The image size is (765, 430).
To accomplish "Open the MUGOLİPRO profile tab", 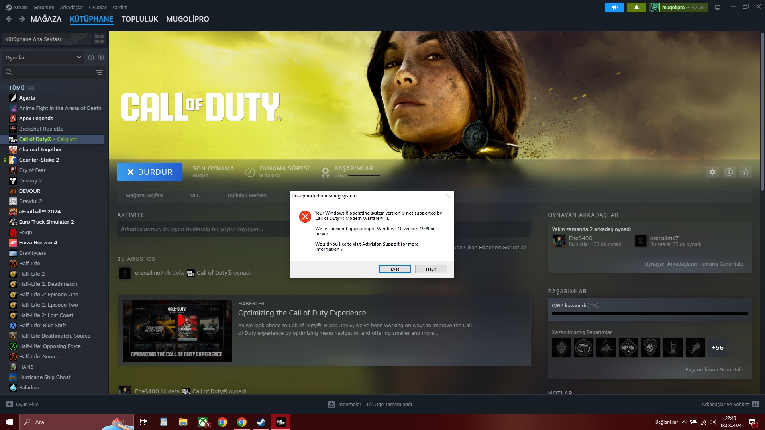I will click(188, 19).
